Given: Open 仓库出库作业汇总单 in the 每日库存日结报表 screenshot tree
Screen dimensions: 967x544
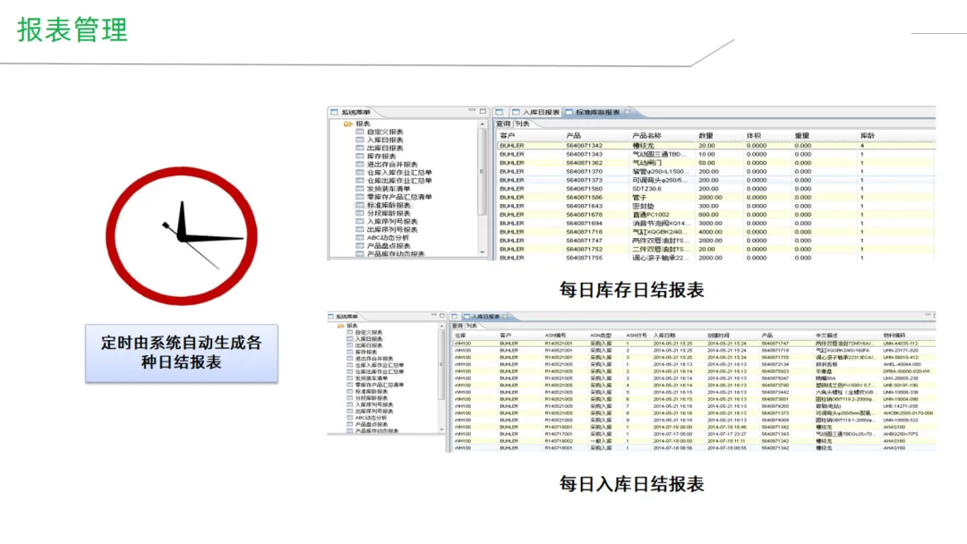Looking at the screenshot, I should point(399,181).
